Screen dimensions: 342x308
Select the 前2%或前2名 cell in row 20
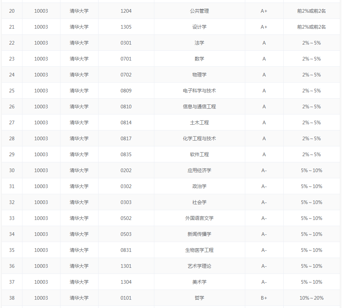pyautogui.click(x=312, y=11)
